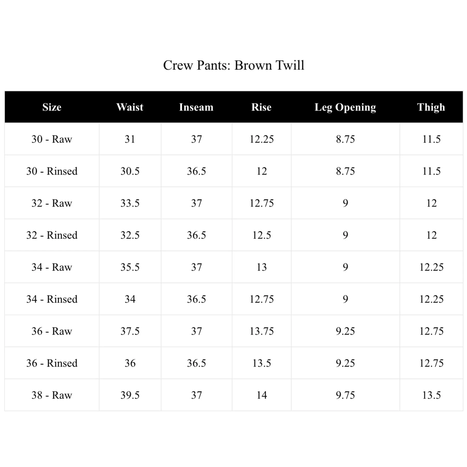This screenshot has height=467, width=467.
Task: Click the 32 - Rinsed size label
Action: click(x=52, y=235)
